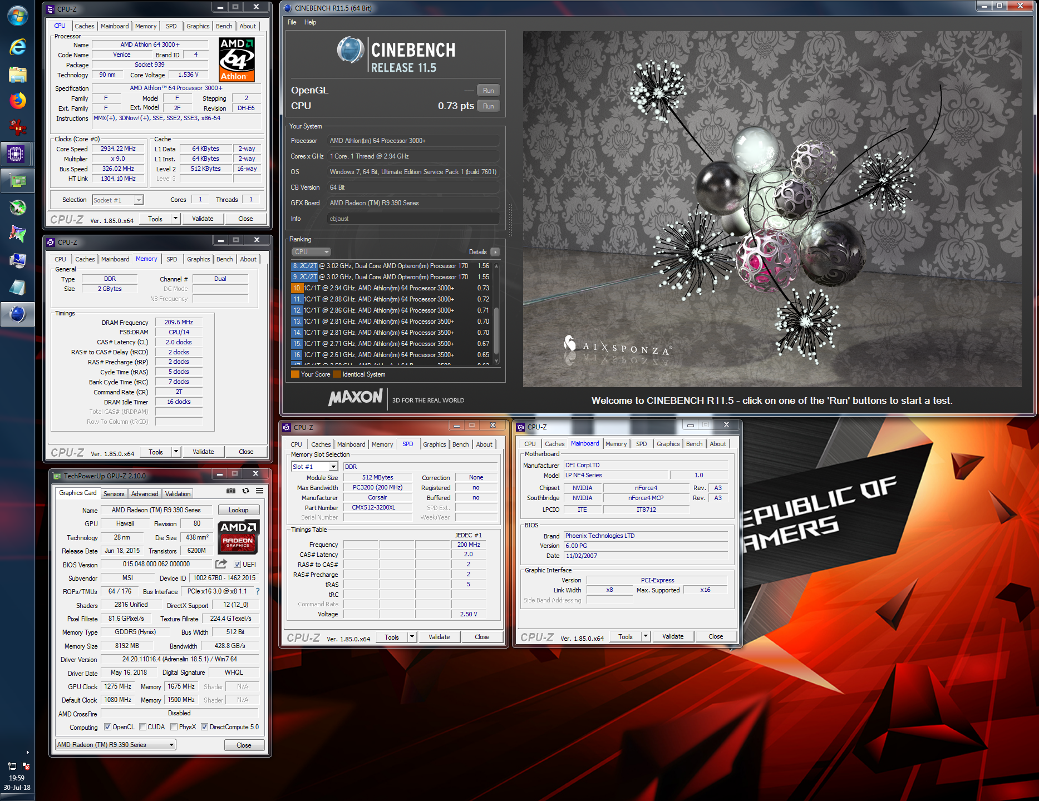Screen dimensions: 1039x801
Task: Toggle the CUDA checkbox
Action: click(142, 727)
